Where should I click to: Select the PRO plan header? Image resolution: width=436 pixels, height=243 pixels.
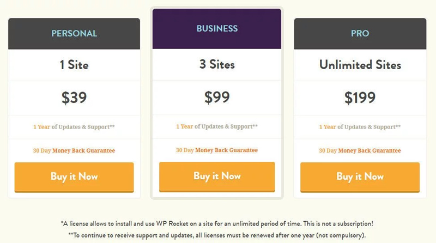360,34
